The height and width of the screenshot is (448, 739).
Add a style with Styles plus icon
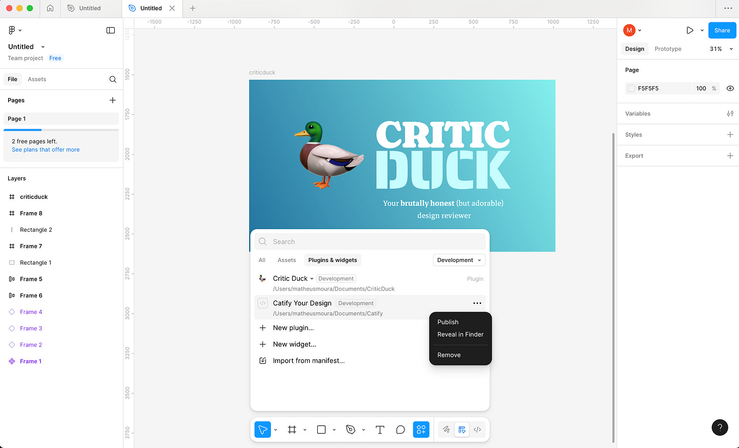click(730, 135)
